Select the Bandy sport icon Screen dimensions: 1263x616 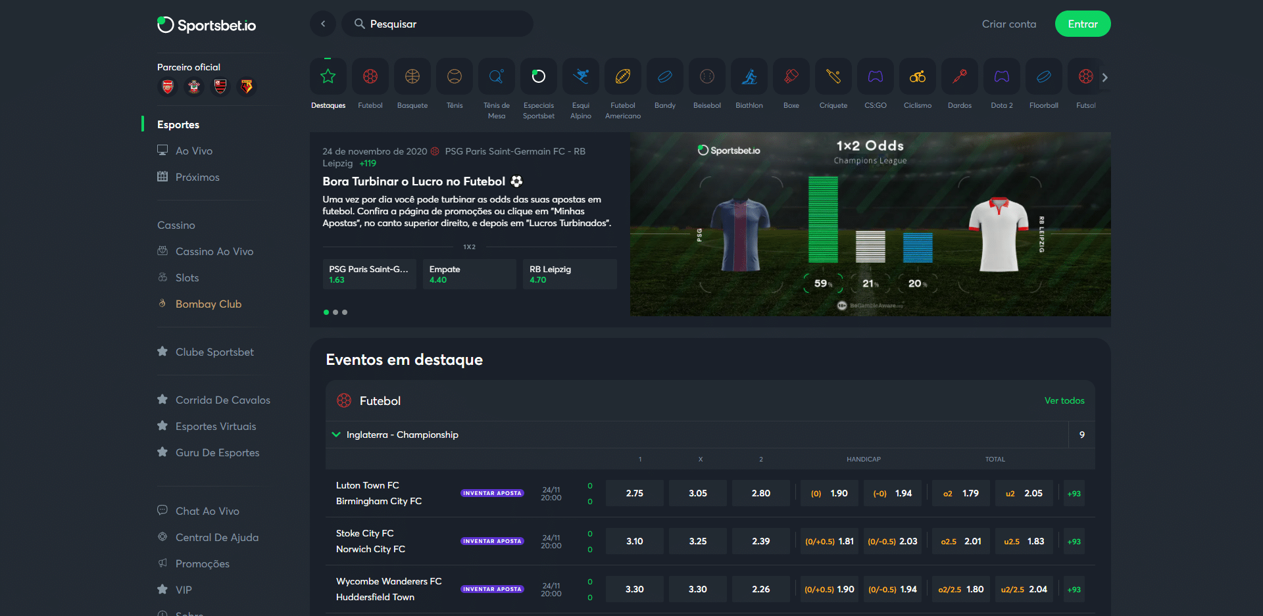tap(665, 77)
